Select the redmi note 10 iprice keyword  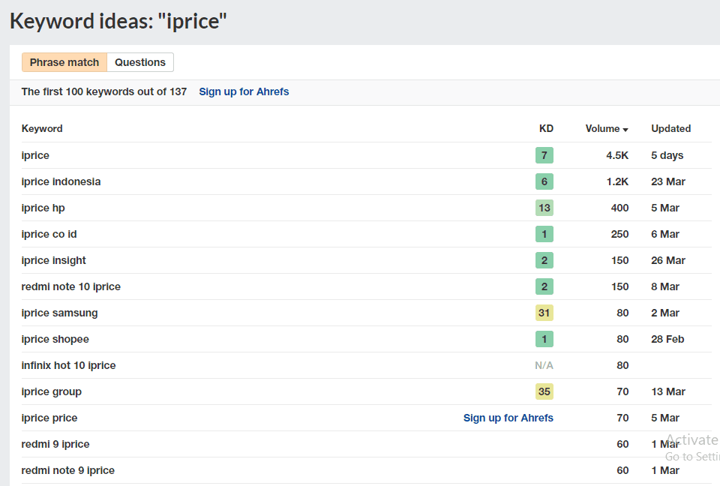(70, 286)
